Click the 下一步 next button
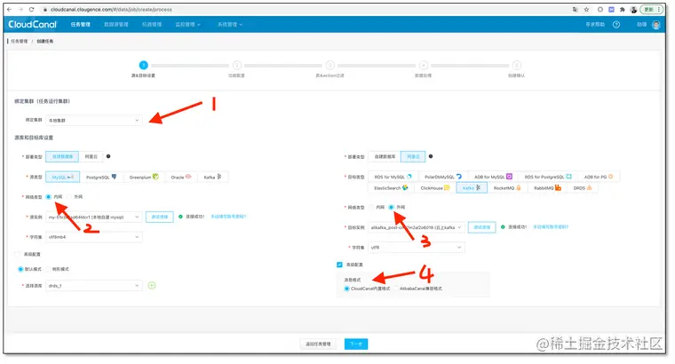 pyautogui.click(x=356, y=344)
